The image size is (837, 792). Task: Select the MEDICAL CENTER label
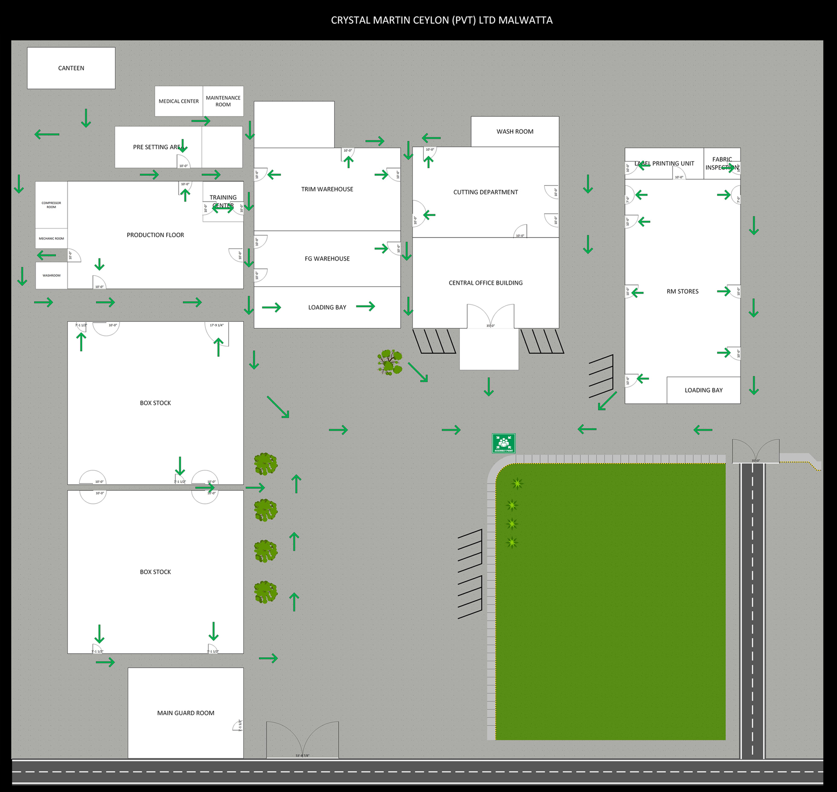179,101
